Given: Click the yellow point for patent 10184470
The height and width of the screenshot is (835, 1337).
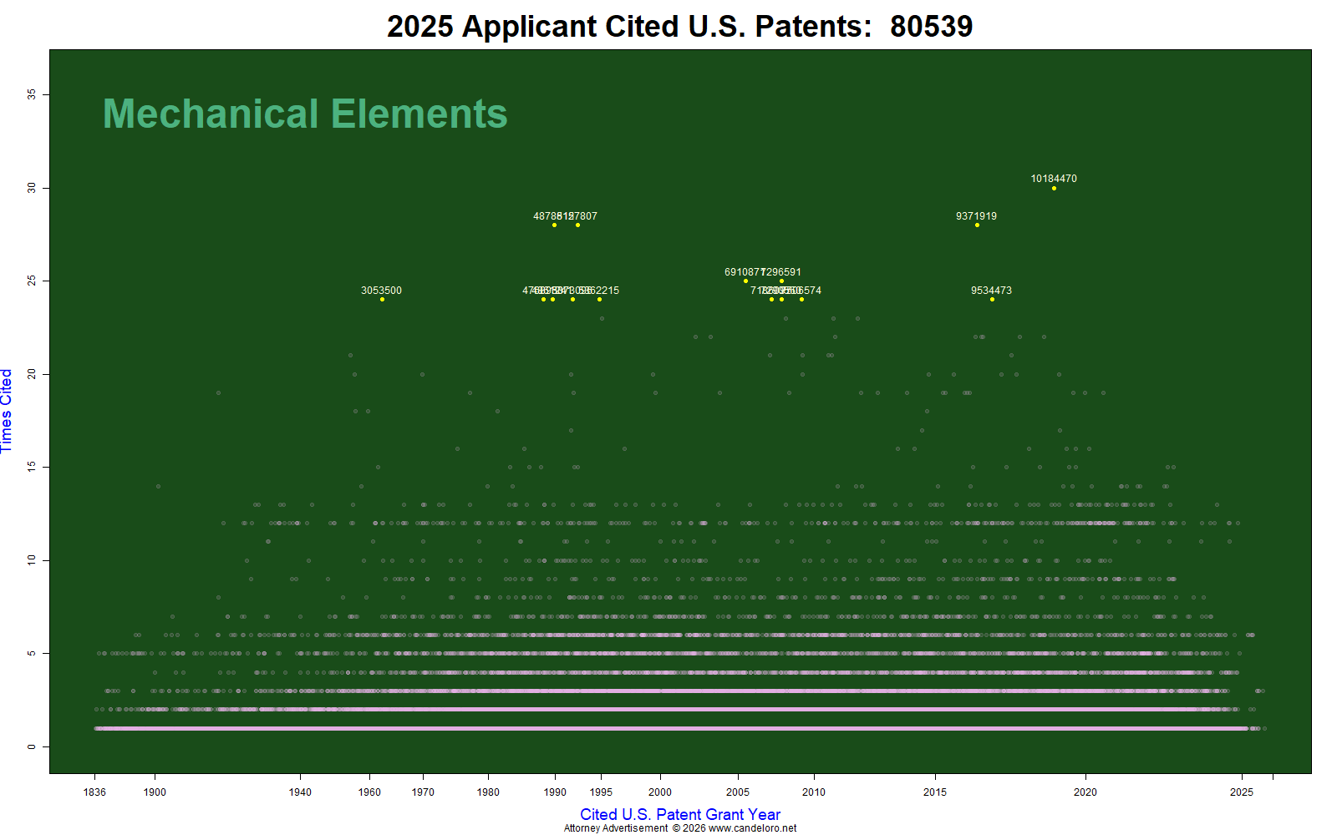Looking at the screenshot, I should tap(1054, 188).
